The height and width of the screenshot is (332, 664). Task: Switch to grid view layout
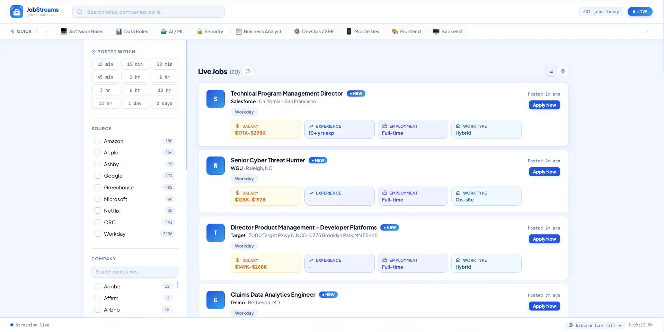click(563, 71)
